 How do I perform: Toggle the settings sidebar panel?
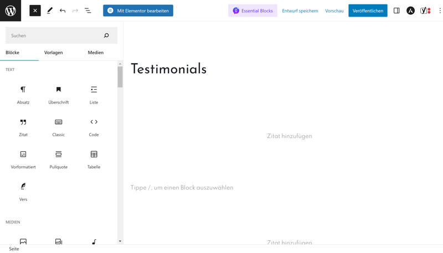[396, 11]
